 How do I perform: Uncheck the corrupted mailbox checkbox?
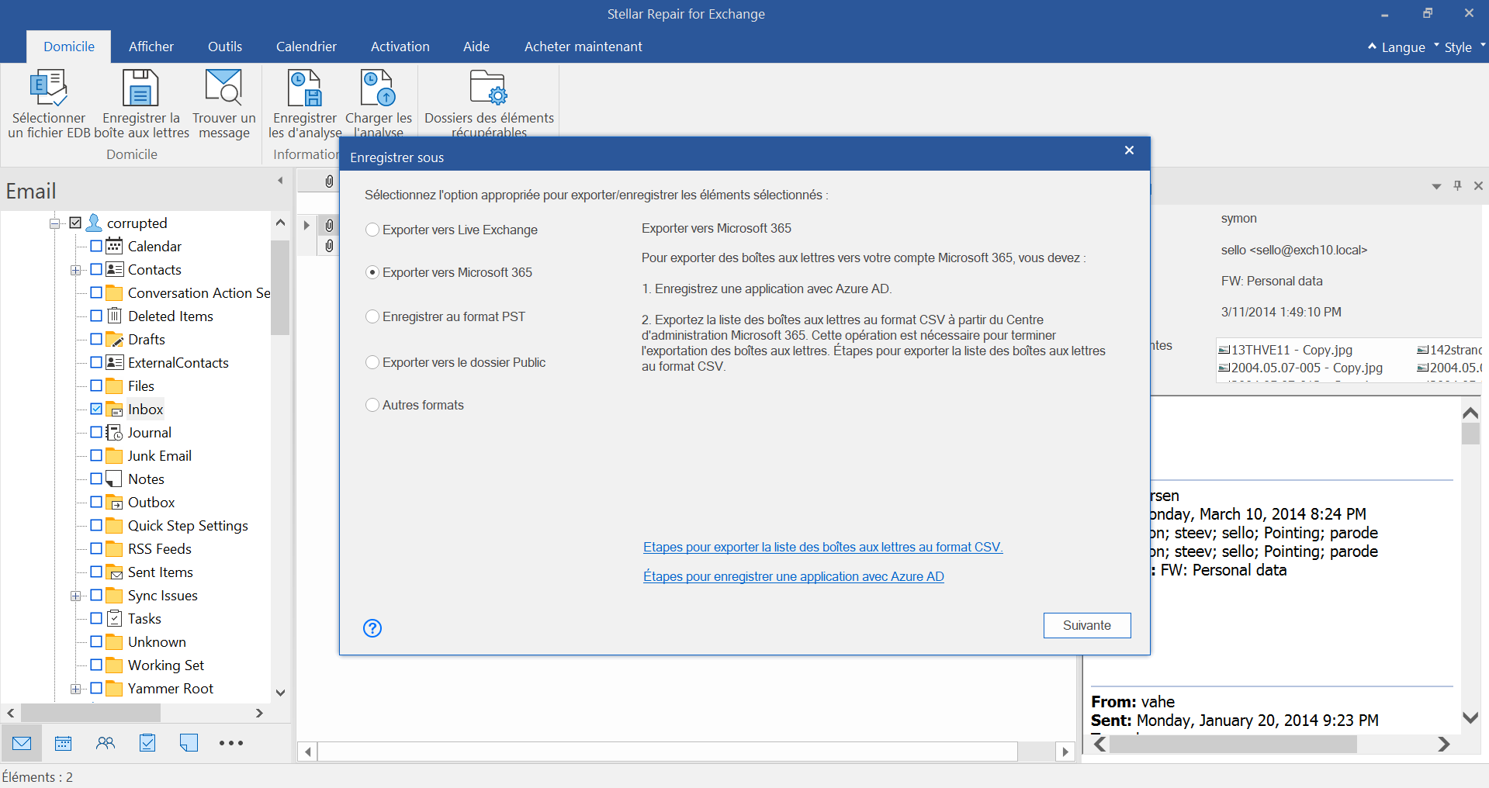[x=75, y=223]
